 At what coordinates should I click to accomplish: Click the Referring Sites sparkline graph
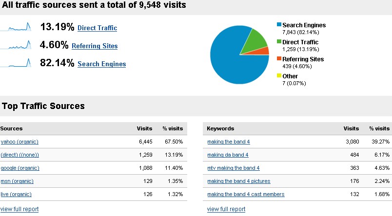point(16,45)
